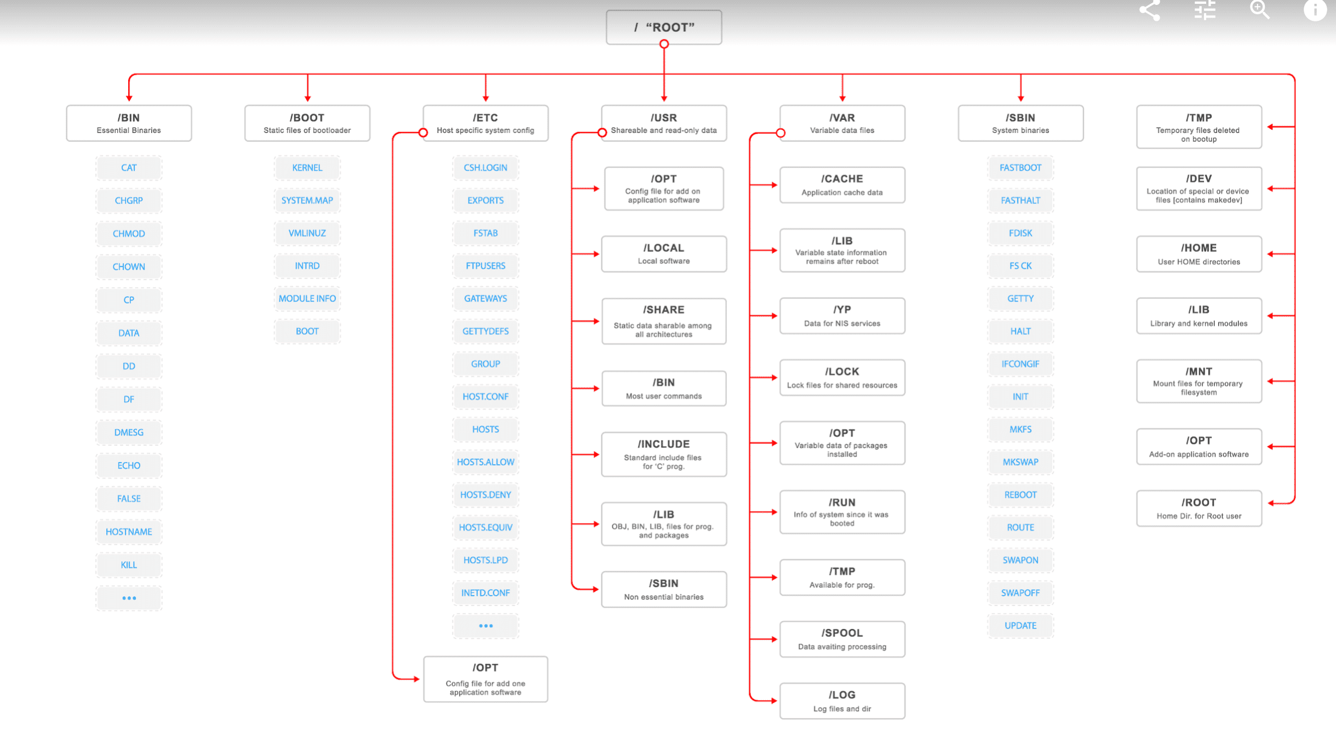Select the /SHARE static data box
Screen dimensions: 1336x733
tap(664, 321)
